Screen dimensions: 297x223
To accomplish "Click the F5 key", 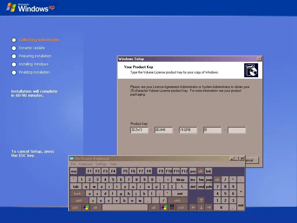I will 125,171.
